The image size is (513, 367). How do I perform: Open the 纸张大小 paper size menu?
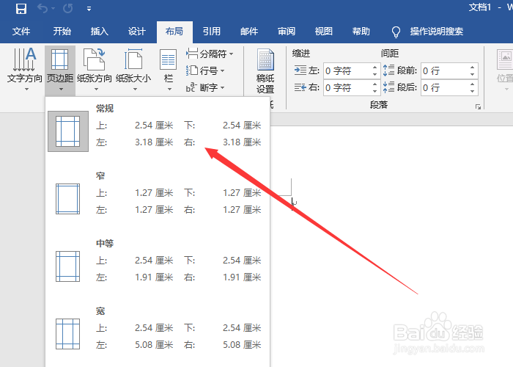[x=133, y=70]
